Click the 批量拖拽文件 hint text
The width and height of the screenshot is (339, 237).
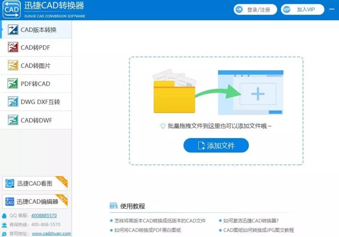click(220, 126)
